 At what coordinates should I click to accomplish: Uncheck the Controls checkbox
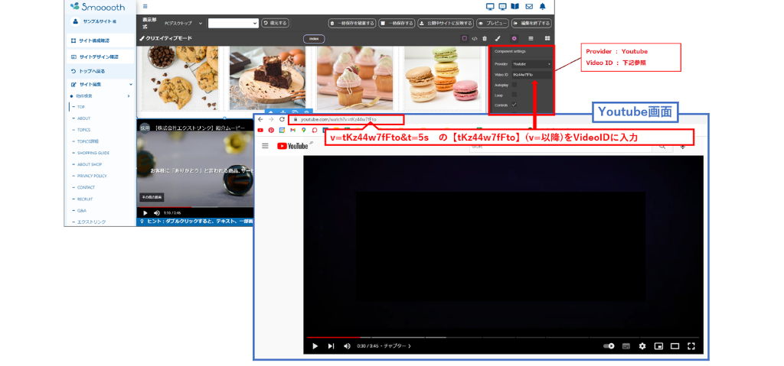tap(514, 105)
